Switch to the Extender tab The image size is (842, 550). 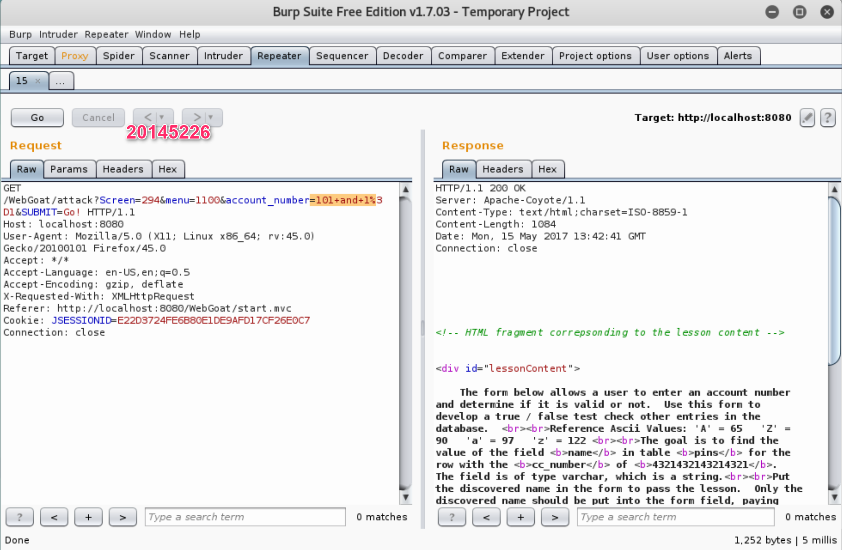(x=523, y=56)
